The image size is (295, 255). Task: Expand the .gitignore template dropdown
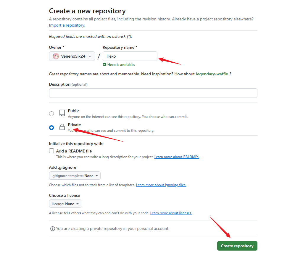(75, 176)
